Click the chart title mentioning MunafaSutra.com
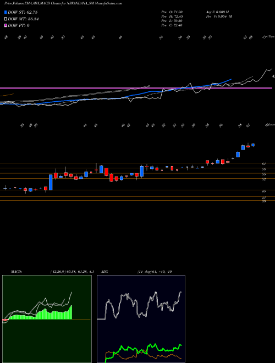Image resolution: width=275 pixels, height=363 pixels. [63, 3]
